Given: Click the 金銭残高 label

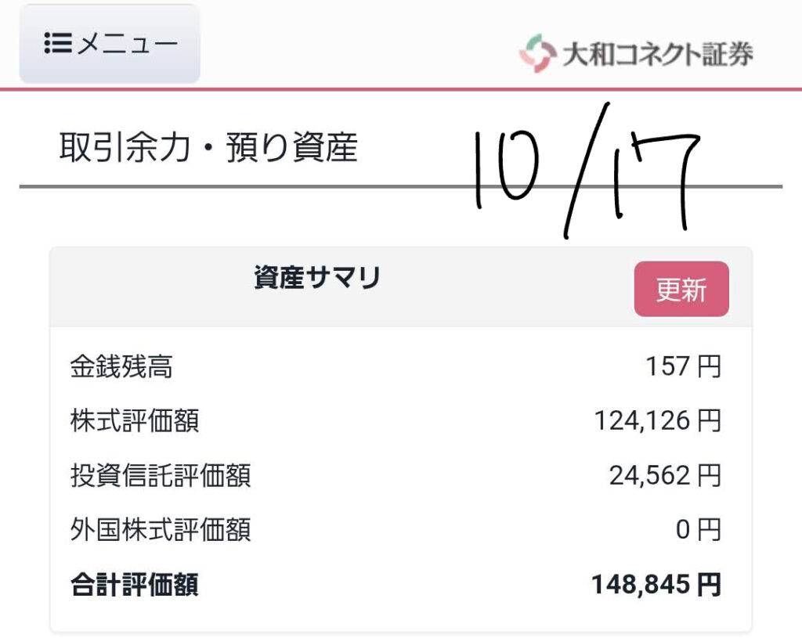Looking at the screenshot, I should [121, 366].
